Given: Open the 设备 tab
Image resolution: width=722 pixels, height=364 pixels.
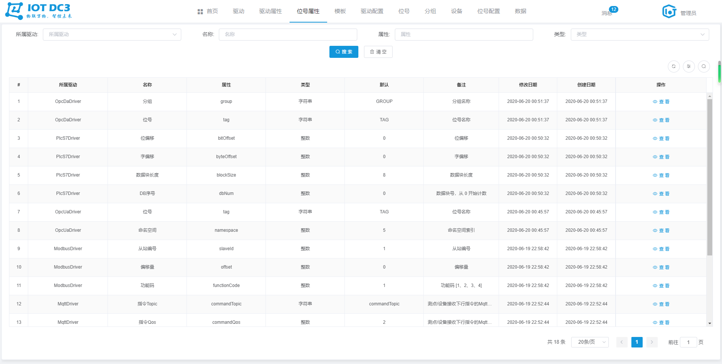Looking at the screenshot, I should (x=457, y=11).
